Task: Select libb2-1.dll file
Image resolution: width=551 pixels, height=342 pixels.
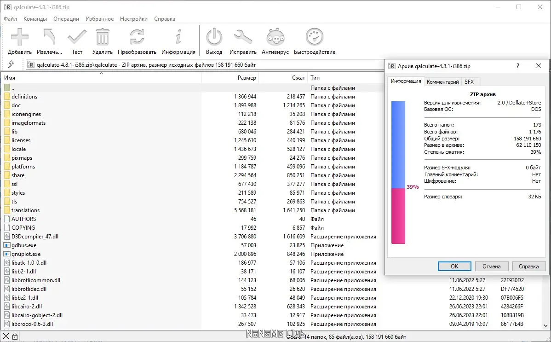Action: tap(23, 272)
